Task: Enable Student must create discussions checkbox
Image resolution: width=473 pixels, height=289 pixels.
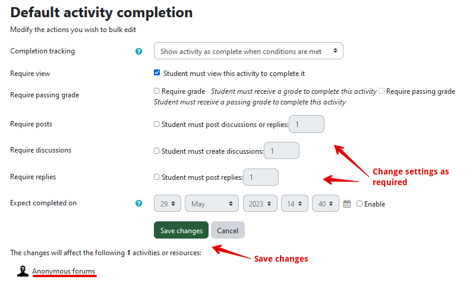Action: 157,151
